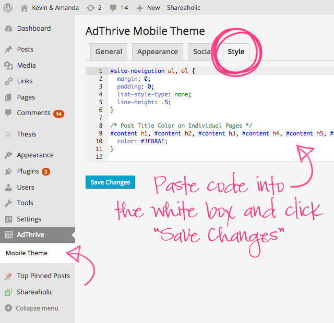The width and height of the screenshot is (334, 323).
Task: Open Appearance in the left sidebar
Action: 35,155
